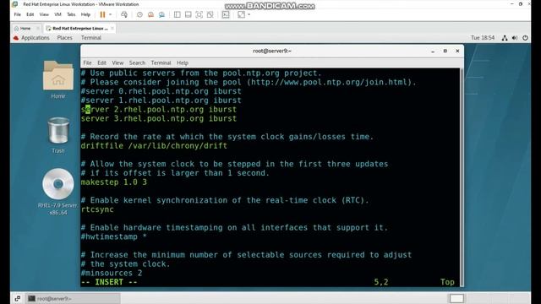Screen dimensions: 541x304
Task: Close the Red Hat Enterprise Linux tab
Action: 112,28
